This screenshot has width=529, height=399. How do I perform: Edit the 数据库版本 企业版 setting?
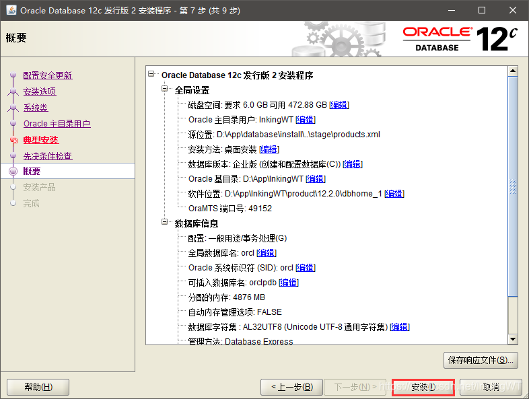(x=353, y=164)
